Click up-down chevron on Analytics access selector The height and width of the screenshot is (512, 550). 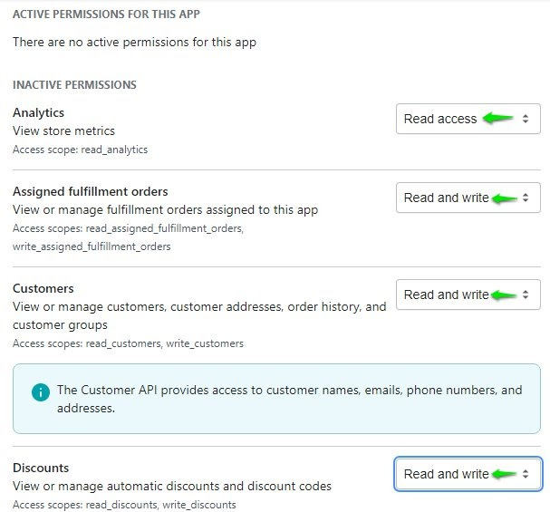[526, 119]
